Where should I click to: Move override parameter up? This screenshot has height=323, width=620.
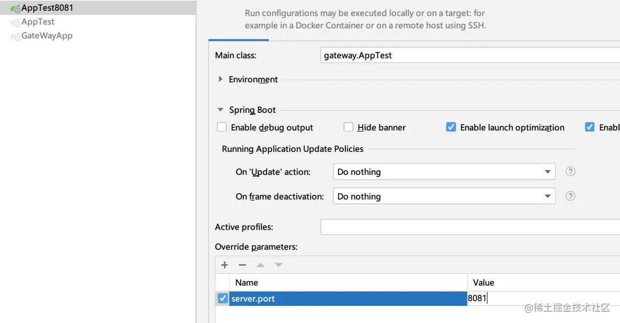click(x=260, y=265)
